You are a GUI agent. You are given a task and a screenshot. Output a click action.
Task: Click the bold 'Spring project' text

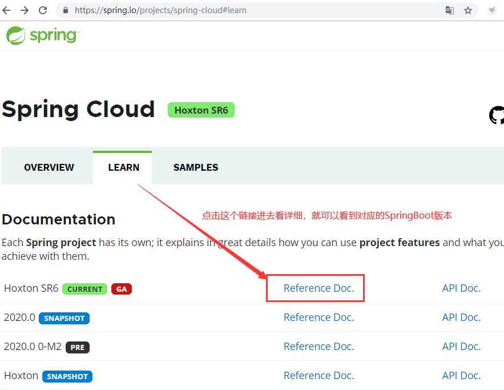pos(61,243)
